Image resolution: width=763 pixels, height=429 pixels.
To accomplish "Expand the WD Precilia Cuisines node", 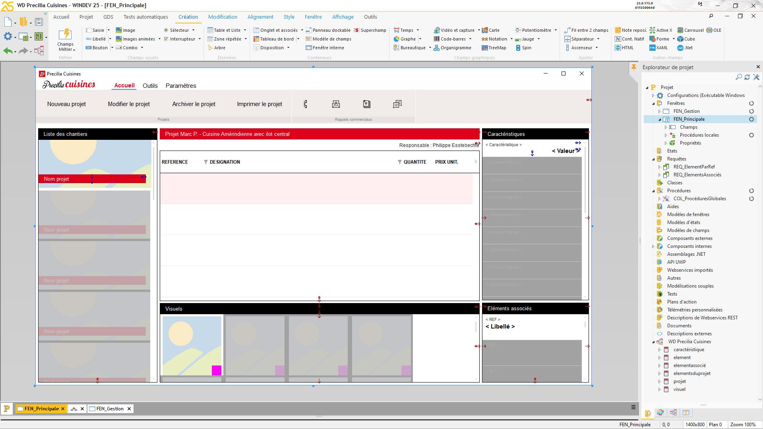I will click(653, 341).
